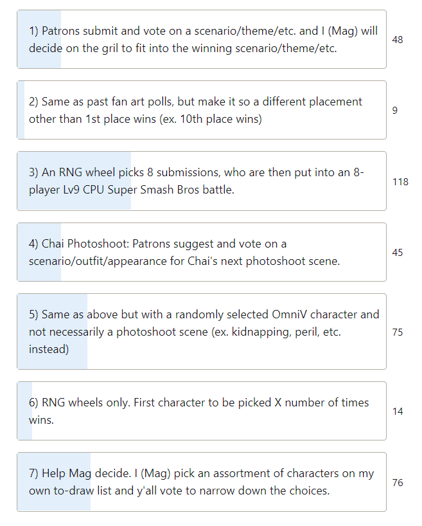422x526 pixels.
Task: Choose option 5 random OmniV character
Action: point(202,332)
